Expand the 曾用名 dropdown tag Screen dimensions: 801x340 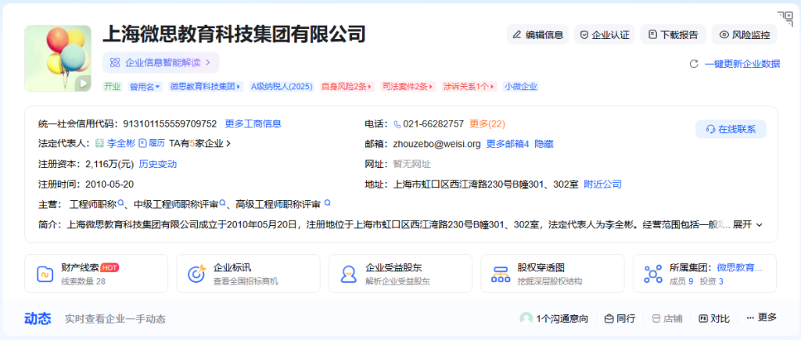tap(145, 86)
